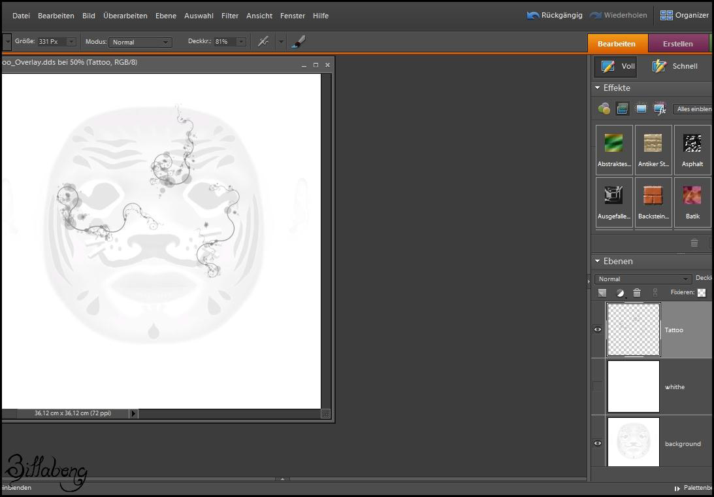Screen dimensions: 714x497
Task: Show the whithe layer
Action: [x=598, y=386]
